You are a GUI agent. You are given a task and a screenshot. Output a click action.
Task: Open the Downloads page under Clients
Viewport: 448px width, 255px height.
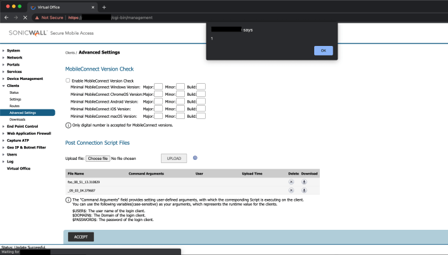(18, 119)
